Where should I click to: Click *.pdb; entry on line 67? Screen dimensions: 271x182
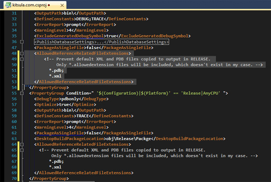point(56,161)
